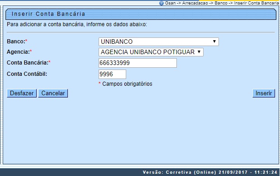
Task: Click the Desfazer button
Action: point(22,93)
